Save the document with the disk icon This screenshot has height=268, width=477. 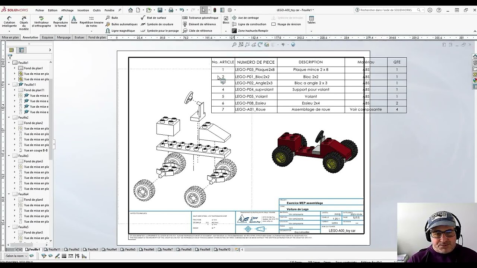click(160, 10)
